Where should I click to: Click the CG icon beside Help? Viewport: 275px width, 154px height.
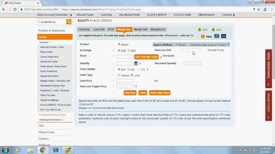click(x=223, y=36)
